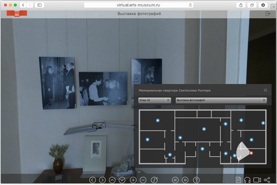Zoom in with the plus icon
This screenshot has width=277, height=185.
(133, 180)
